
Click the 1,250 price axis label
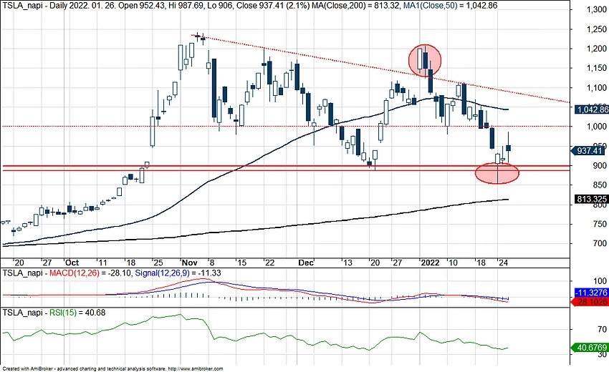pyautogui.click(x=595, y=29)
